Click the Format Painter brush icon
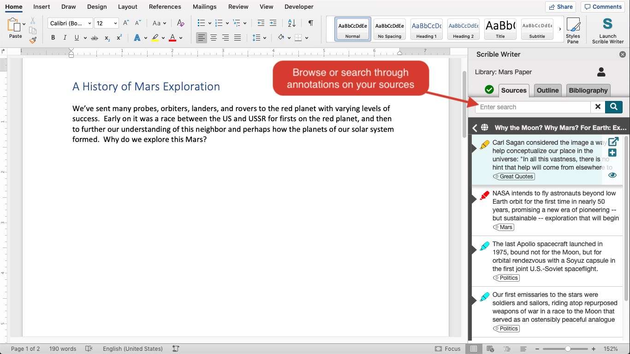 (x=33, y=40)
